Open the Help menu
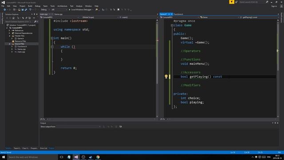The image size is (284, 160). [x=96, y=6]
